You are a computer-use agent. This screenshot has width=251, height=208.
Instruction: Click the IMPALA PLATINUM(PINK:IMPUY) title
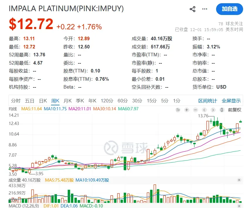pos(66,9)
